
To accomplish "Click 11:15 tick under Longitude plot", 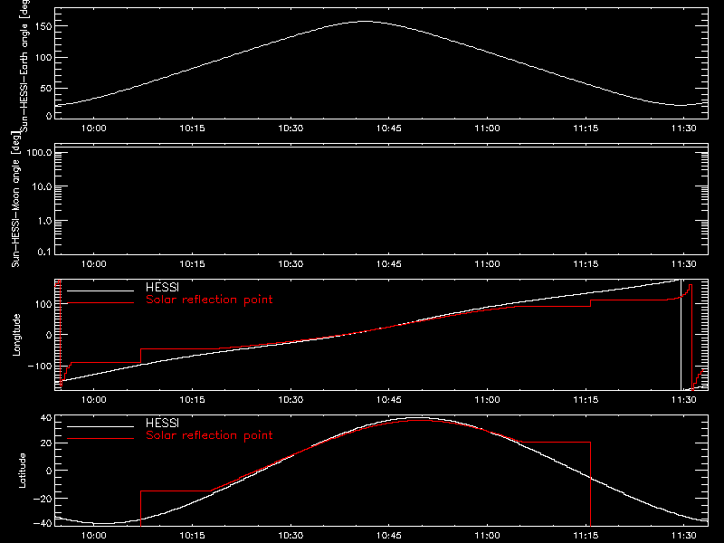I will [x=586, y=399].
